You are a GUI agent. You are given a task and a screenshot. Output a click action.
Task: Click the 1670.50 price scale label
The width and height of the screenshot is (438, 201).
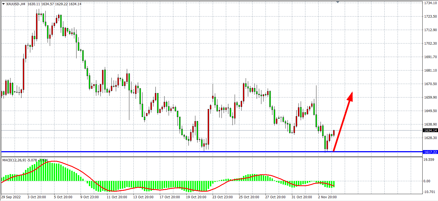pos(430,84)
